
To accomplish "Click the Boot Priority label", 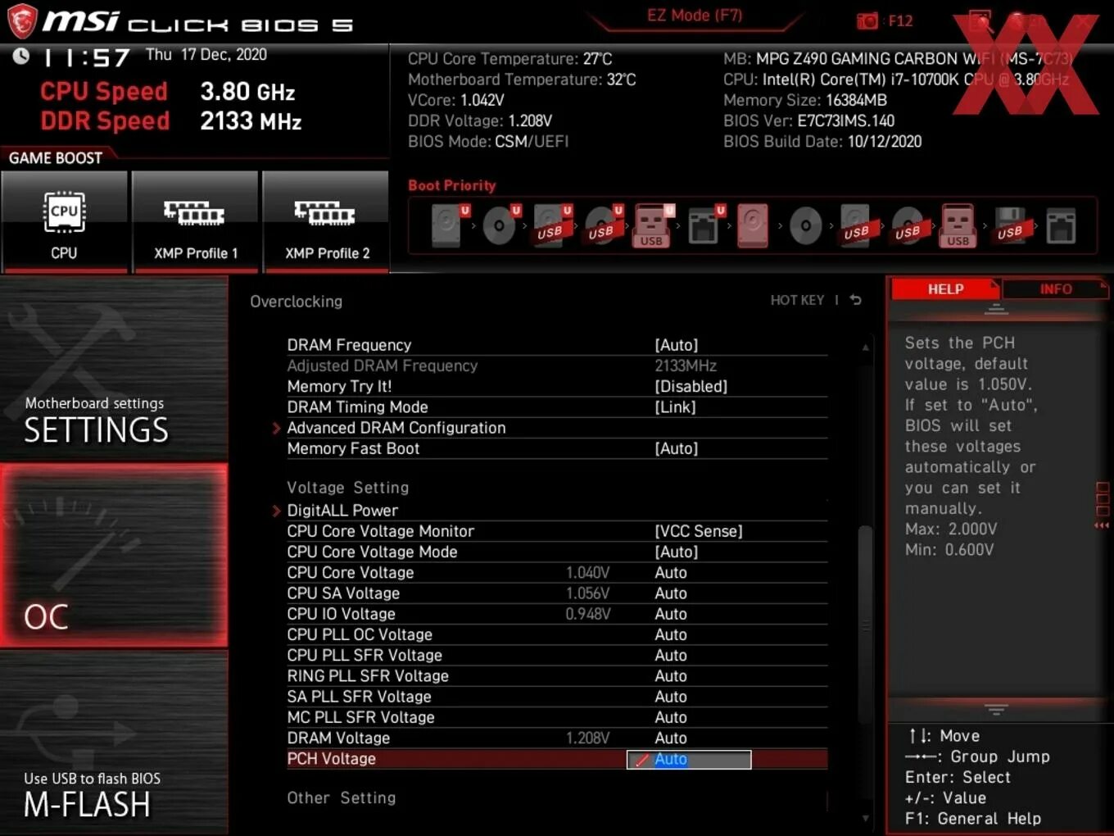I will pyautogui.click(x=452, y=185).
